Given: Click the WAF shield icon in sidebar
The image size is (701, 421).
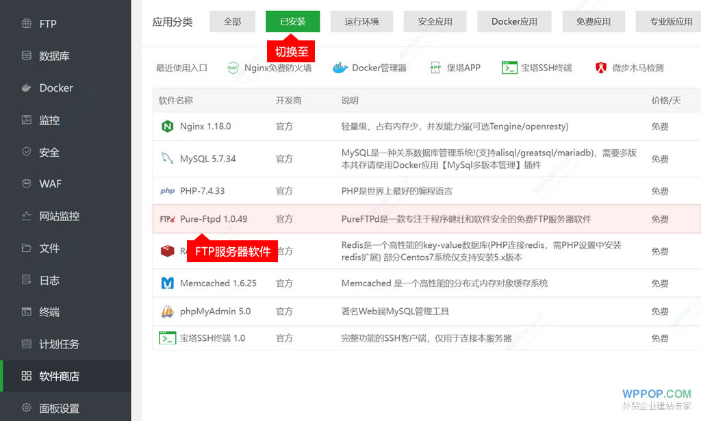Looking at the screenshot, I should (x=27, y=183).
